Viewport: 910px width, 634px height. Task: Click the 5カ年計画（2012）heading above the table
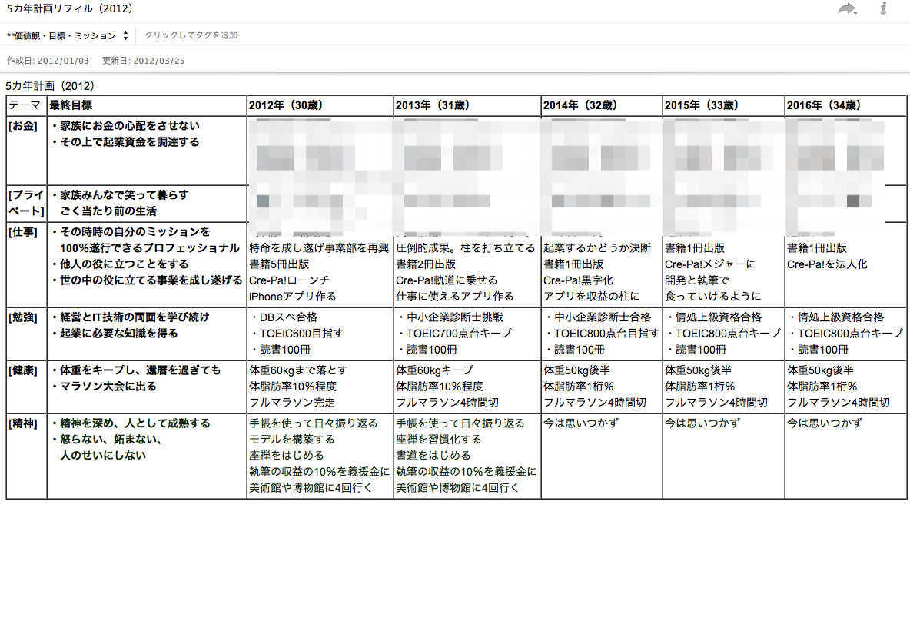click(x=50, y=86)
